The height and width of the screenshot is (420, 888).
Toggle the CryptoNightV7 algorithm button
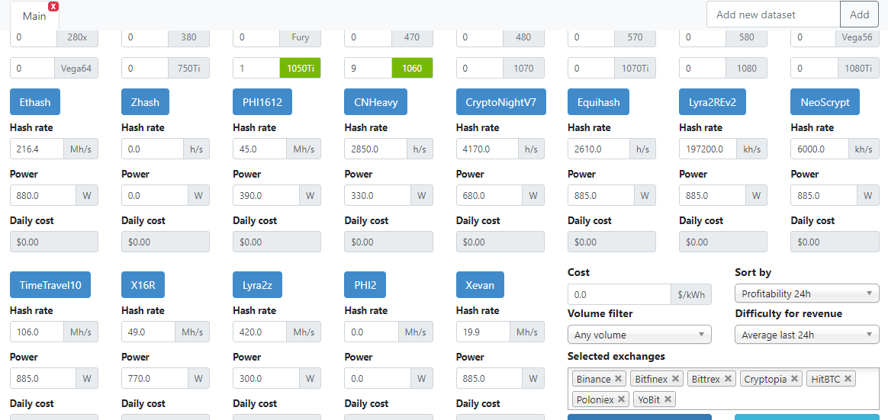(x=501, y=102)
